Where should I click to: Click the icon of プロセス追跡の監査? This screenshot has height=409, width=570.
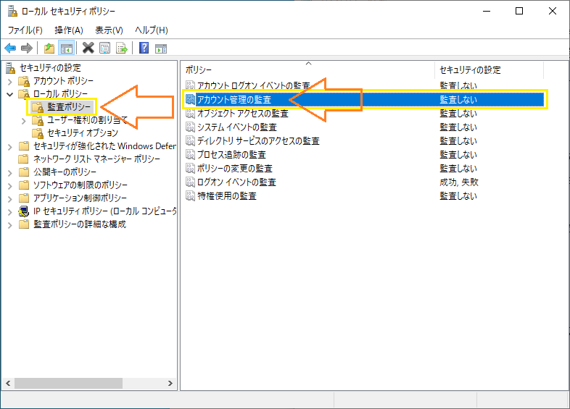point(190,155)
